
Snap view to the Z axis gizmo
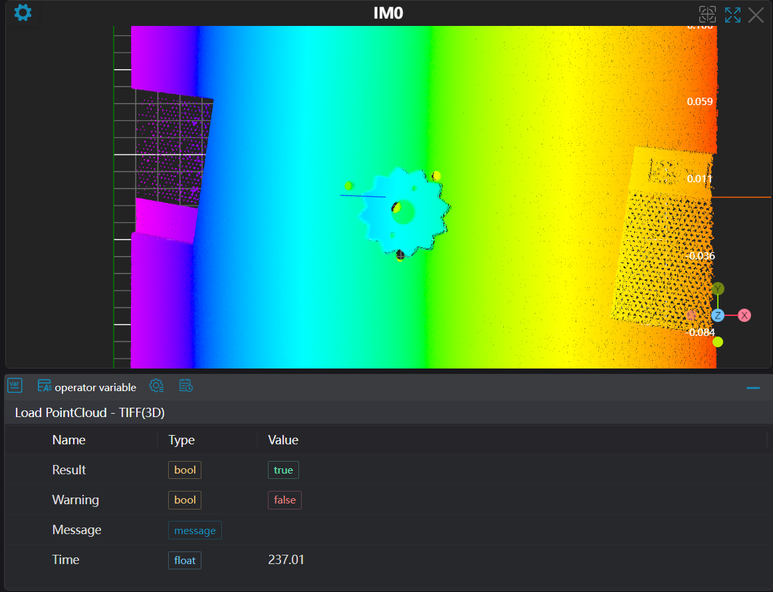tap(718, 315)
